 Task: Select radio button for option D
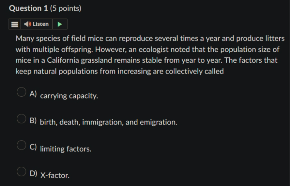tap(22, 172)
